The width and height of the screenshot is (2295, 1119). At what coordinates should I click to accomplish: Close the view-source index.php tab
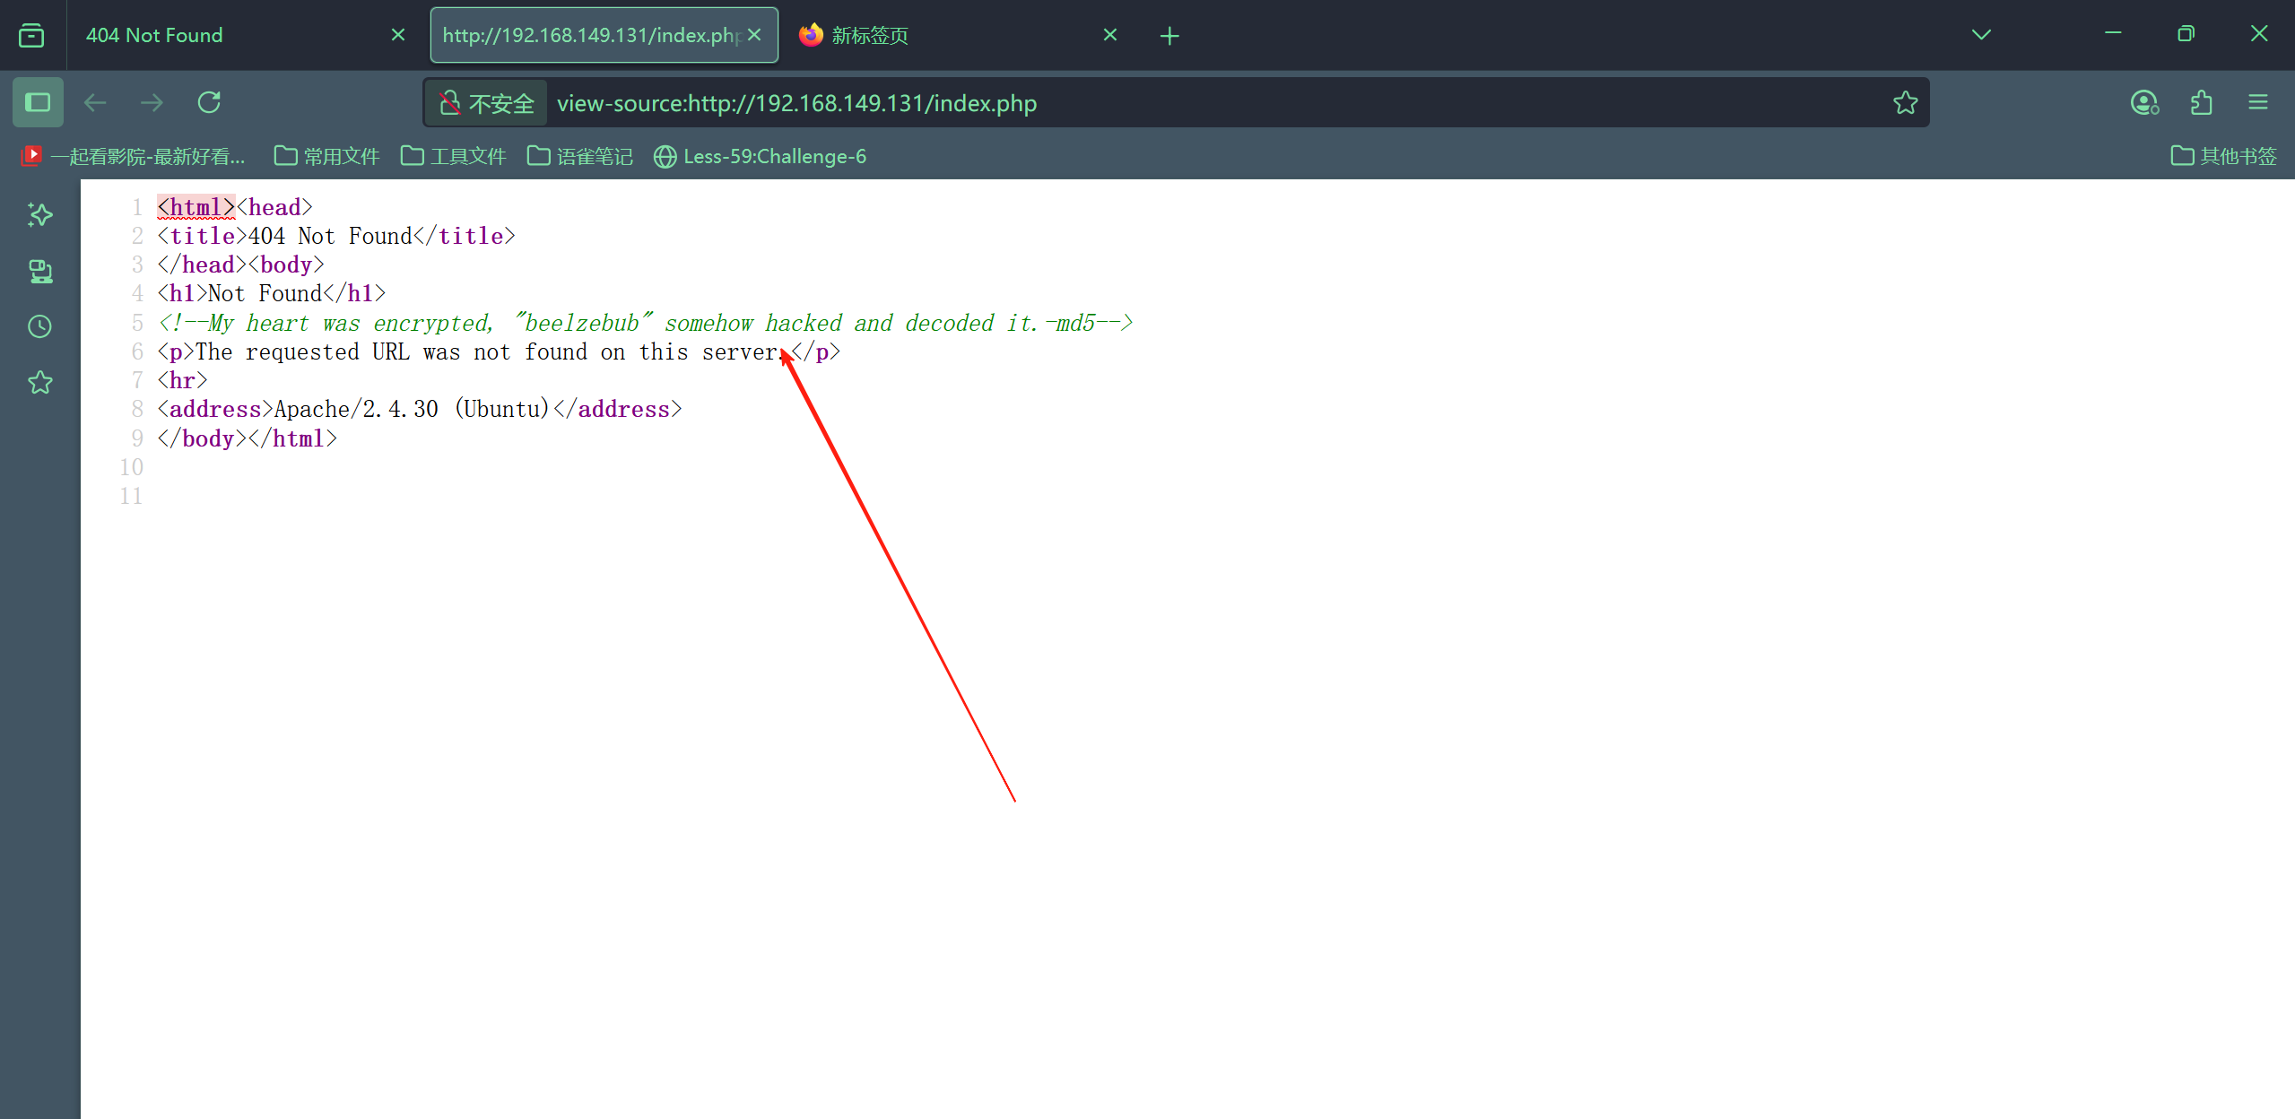click(x=754, y=35)
